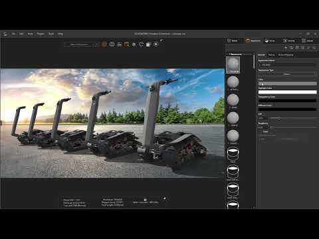Select the fifth gray sphere appearance thumbnail
The image size is (319, 239).
233,136
